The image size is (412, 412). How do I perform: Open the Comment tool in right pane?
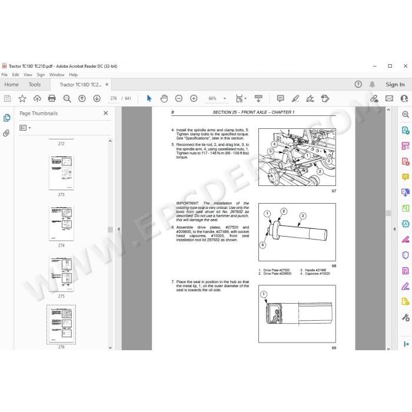coord(406,177)
